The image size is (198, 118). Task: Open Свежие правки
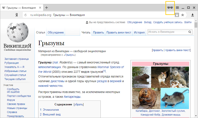click(16, 104)
